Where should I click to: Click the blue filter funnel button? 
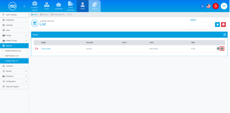(x=217, y=24)
